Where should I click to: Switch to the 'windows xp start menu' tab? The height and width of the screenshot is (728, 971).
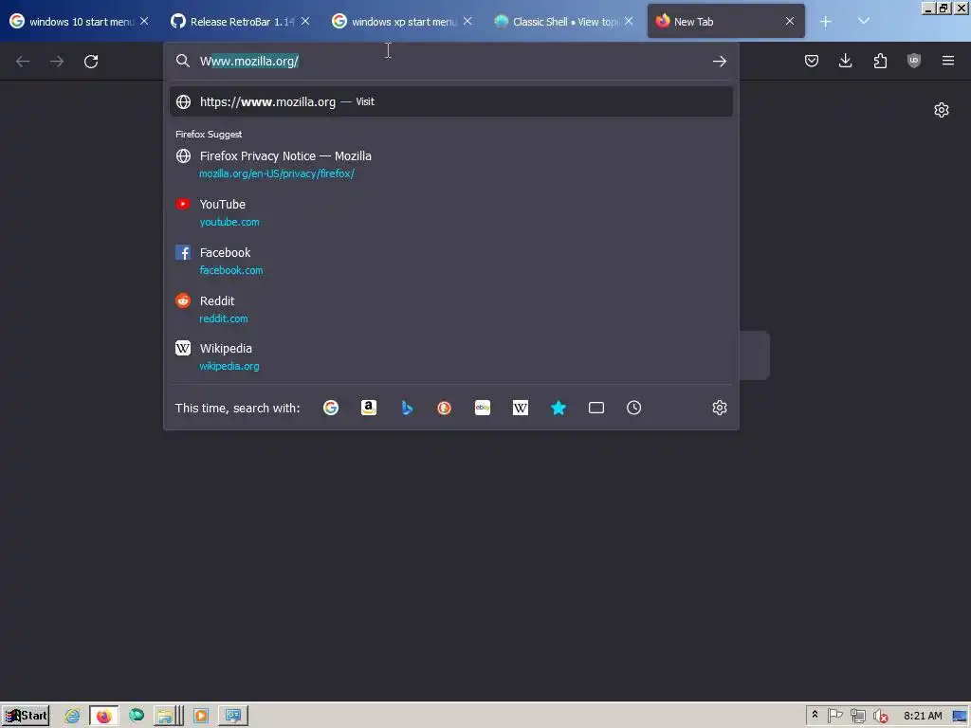coord(402,22)
